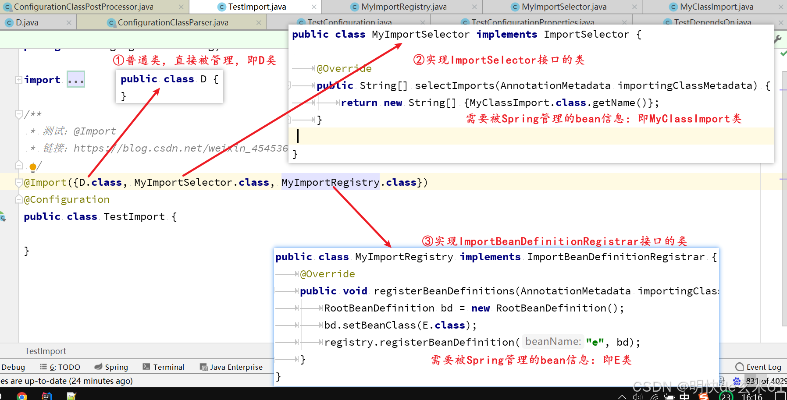787x400 pixels.
Task: Collapse the Javadoc comment at its end marker
Action: pyautogui.click(x=18, y=165)
